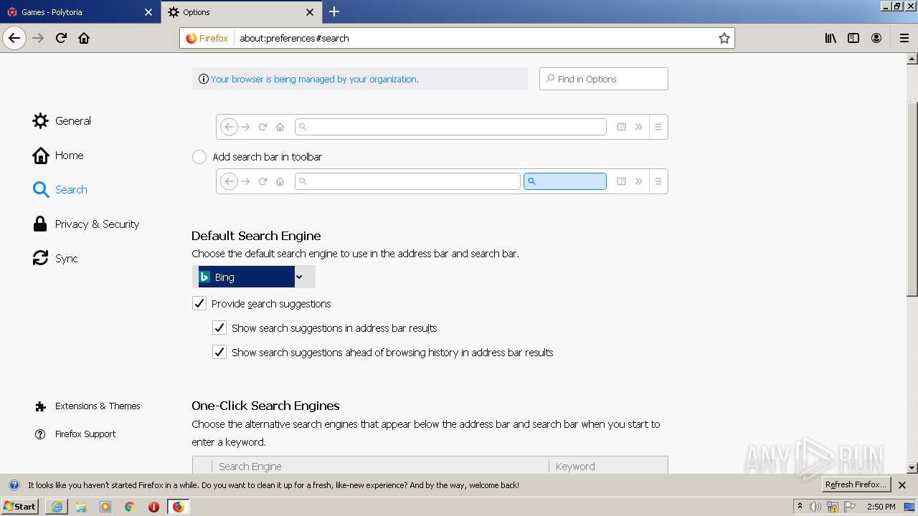Open the Sync preferences category
Image resolution: width=918 pixels, height=516 pixels.
pos(55,258)
